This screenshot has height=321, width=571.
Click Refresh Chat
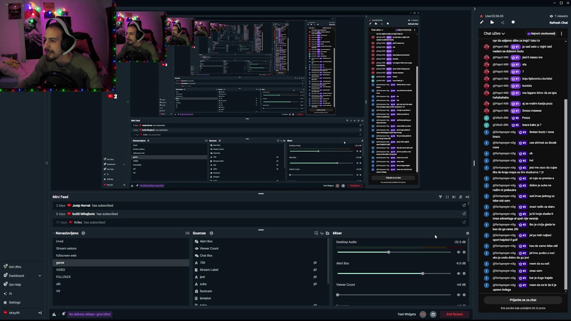[x=559, y=23]
